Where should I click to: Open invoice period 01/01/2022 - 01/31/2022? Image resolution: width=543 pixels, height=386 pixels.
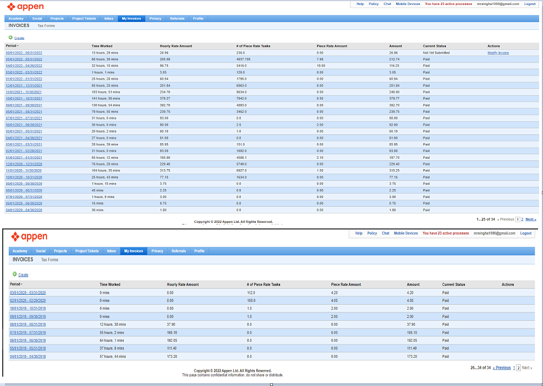(x=24, y=79)
